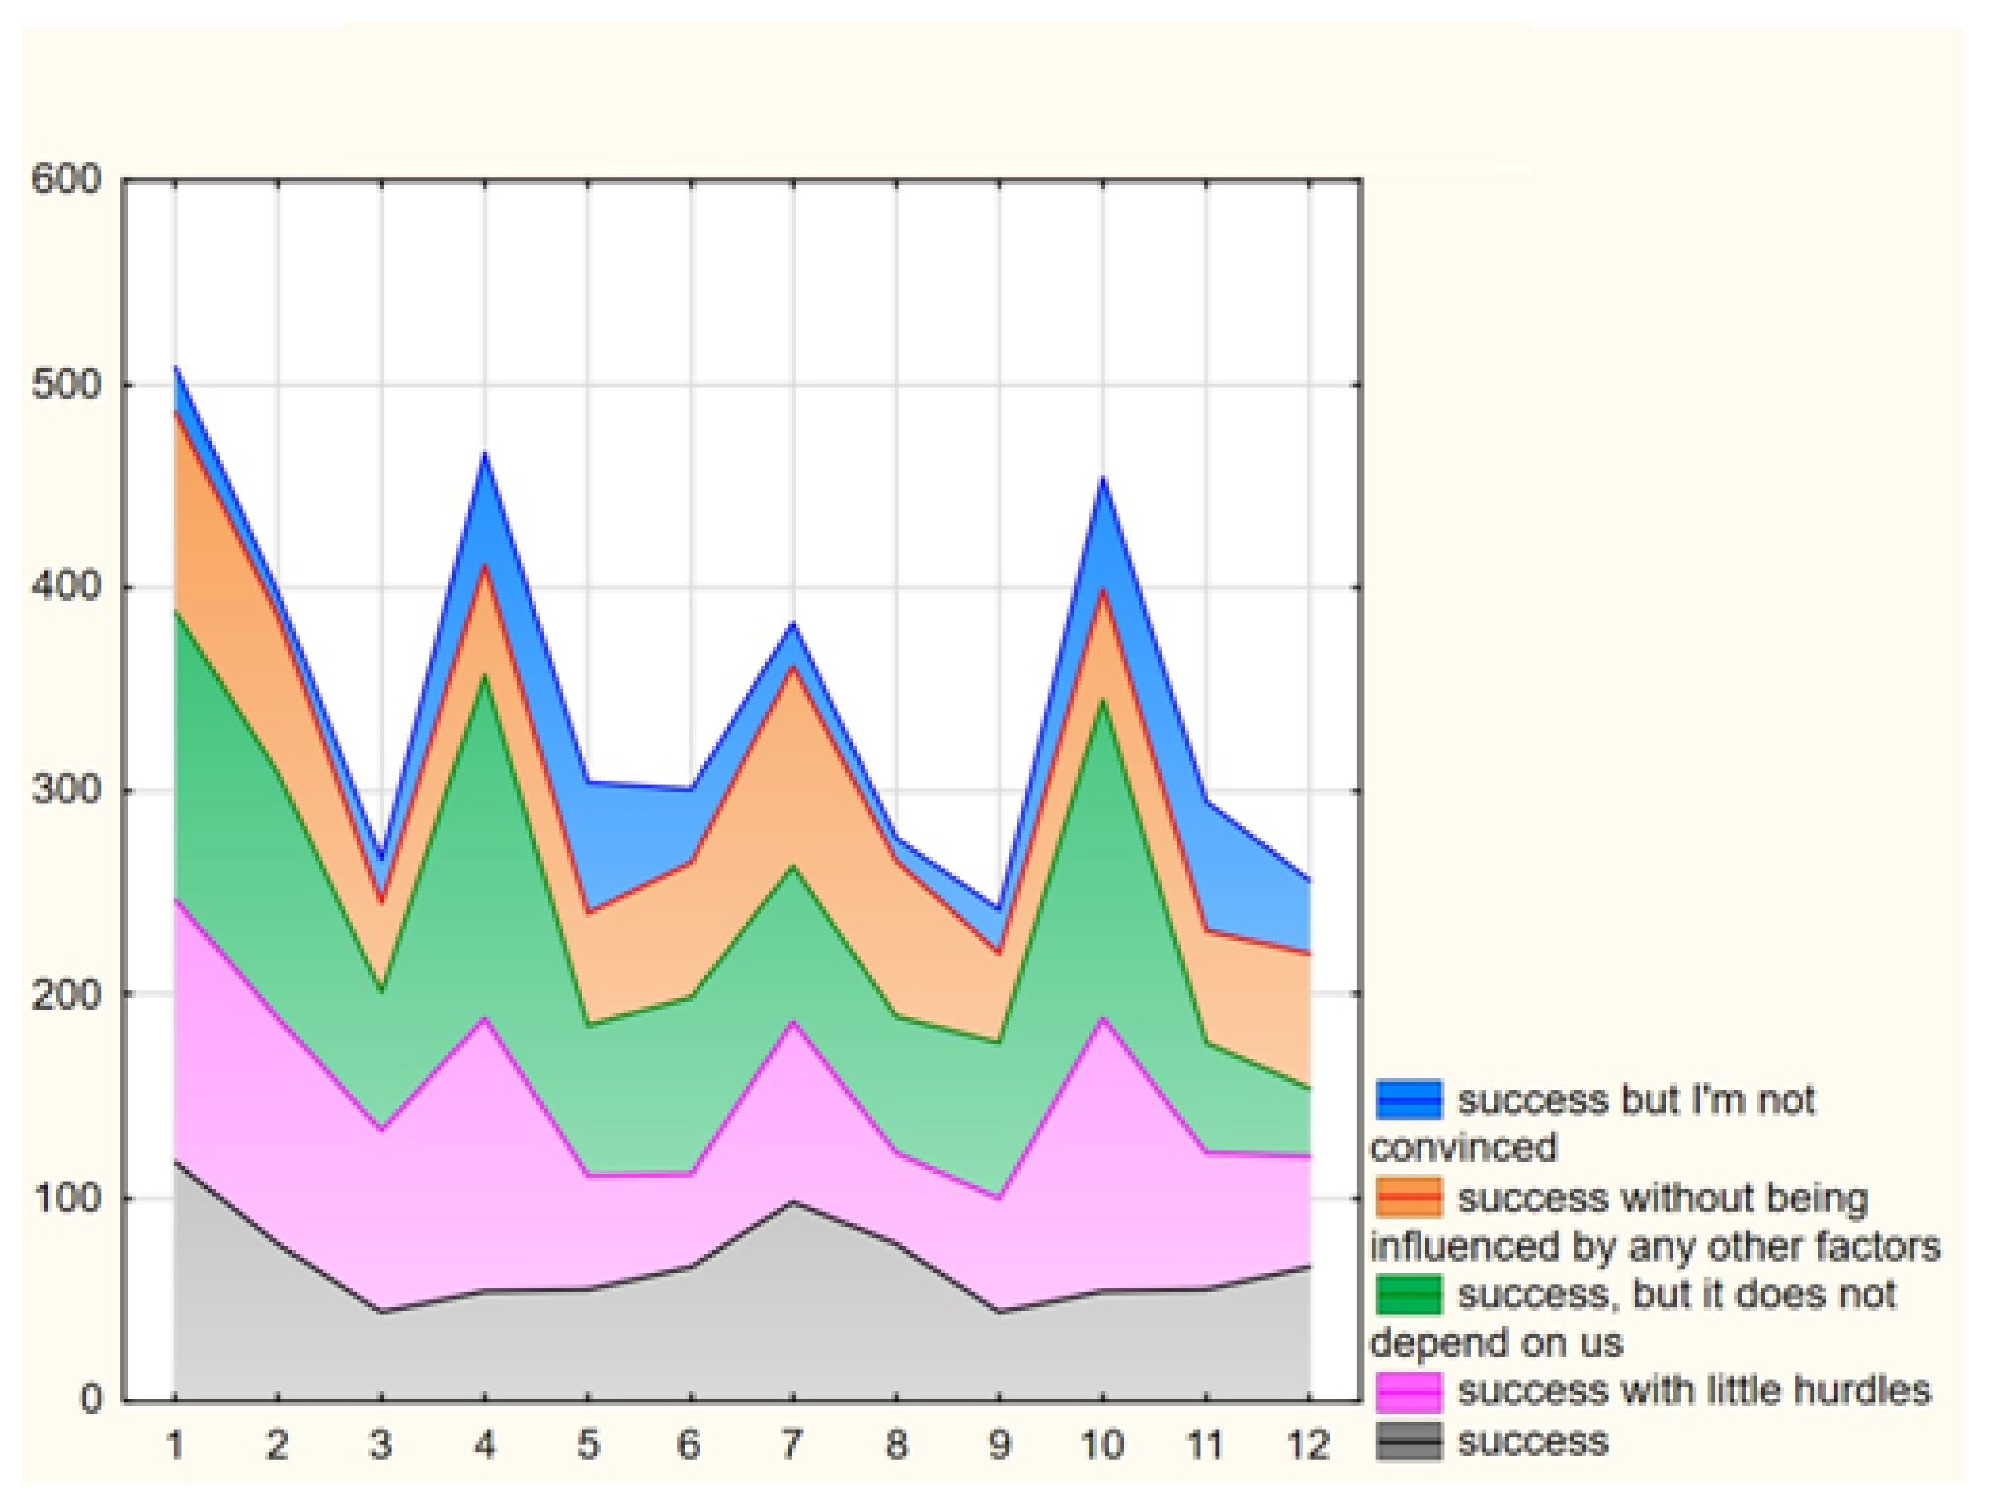
Task: Click the x-axis label 1
Action: click(x=175, y=1446)
